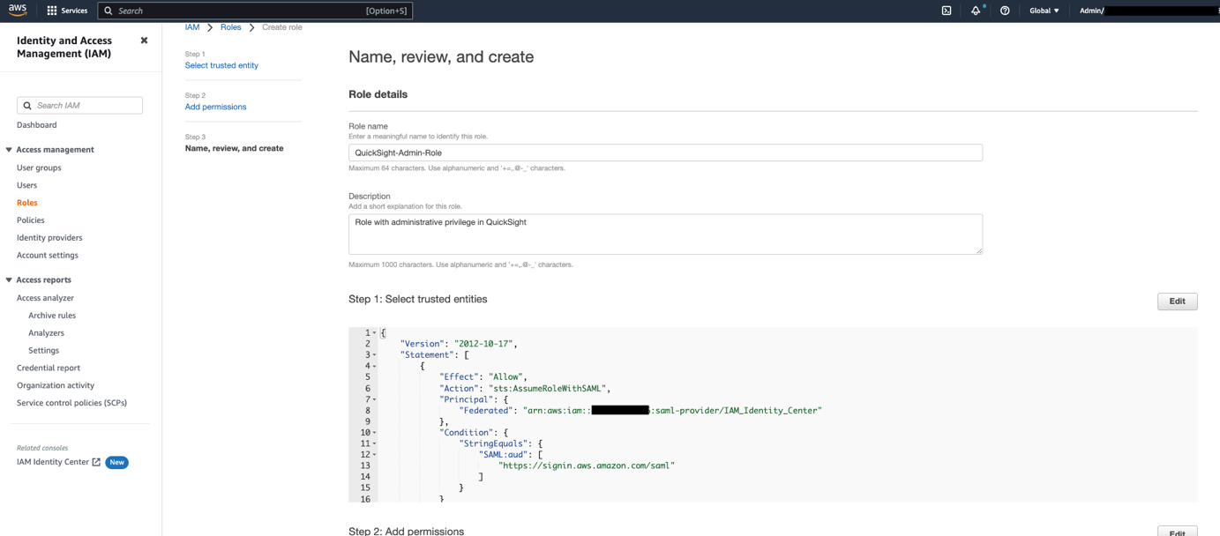Open Policies in the sidebar

pyautogui.click(x=30, y=220)
